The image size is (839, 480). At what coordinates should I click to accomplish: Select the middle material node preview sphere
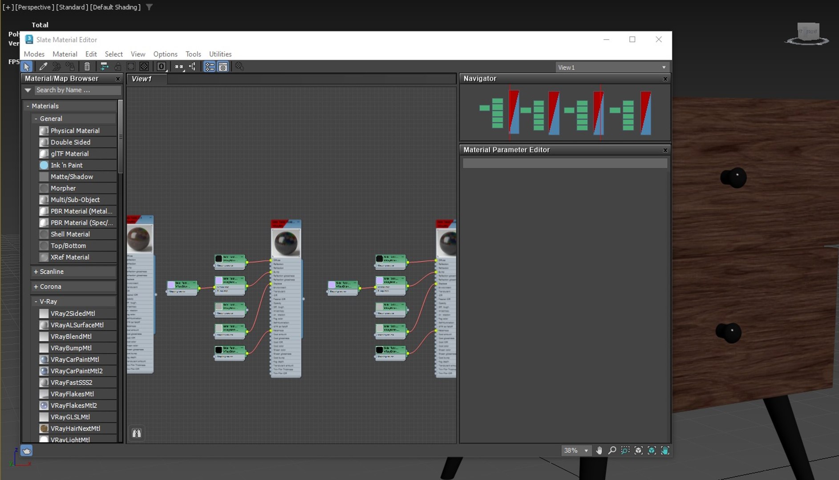point(286,243)
